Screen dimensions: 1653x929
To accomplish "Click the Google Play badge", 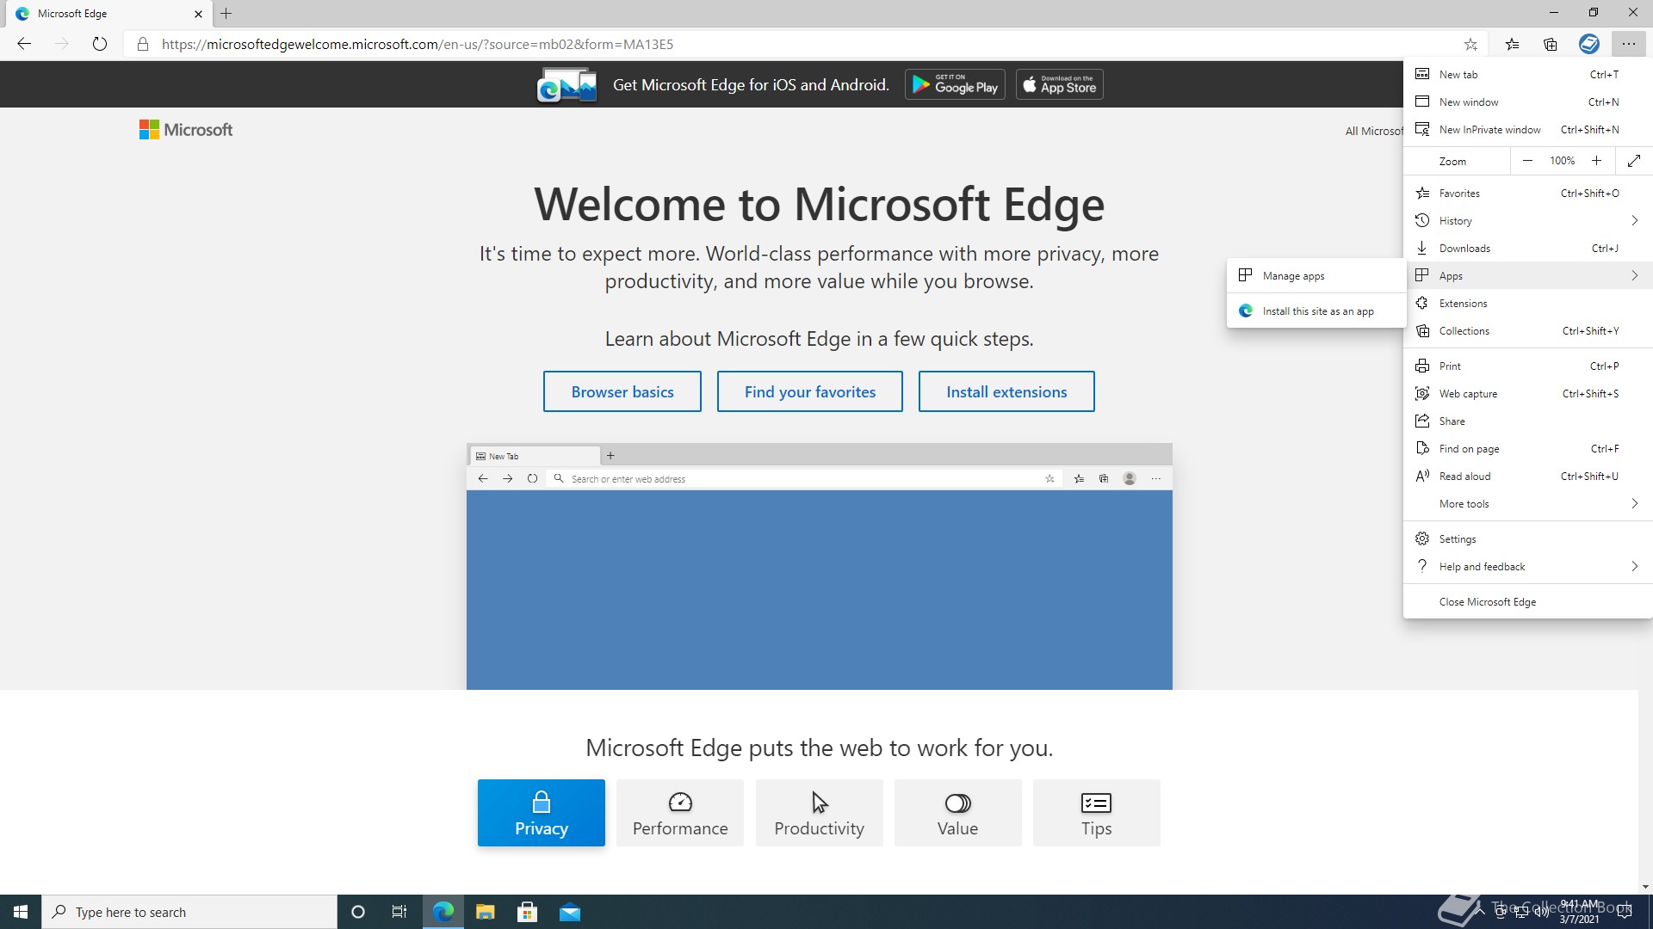I will [955, 84].
